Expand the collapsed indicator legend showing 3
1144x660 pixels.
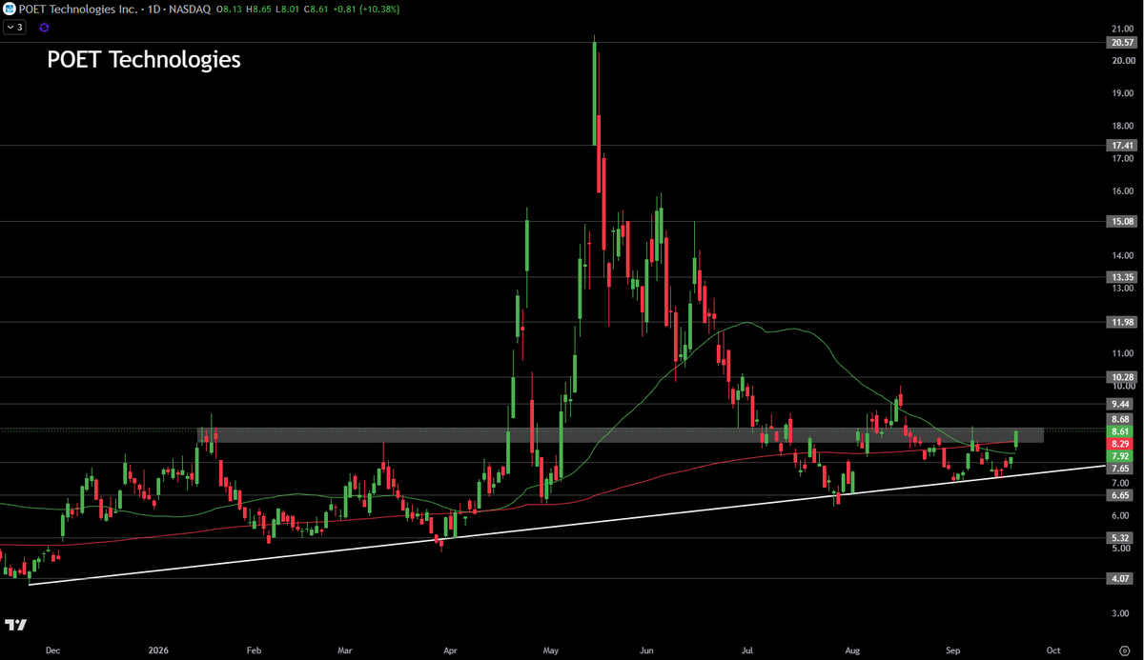pos(14,28)
